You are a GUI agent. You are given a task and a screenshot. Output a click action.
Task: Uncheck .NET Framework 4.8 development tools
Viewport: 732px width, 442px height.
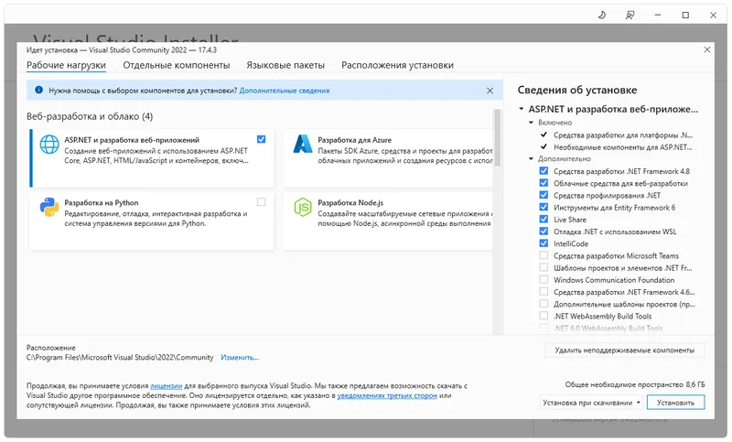[544, 171]
